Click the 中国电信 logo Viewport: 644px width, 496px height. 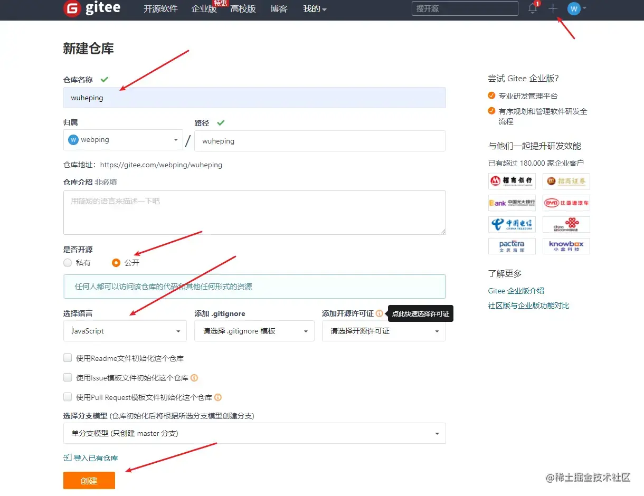point(512,224)
